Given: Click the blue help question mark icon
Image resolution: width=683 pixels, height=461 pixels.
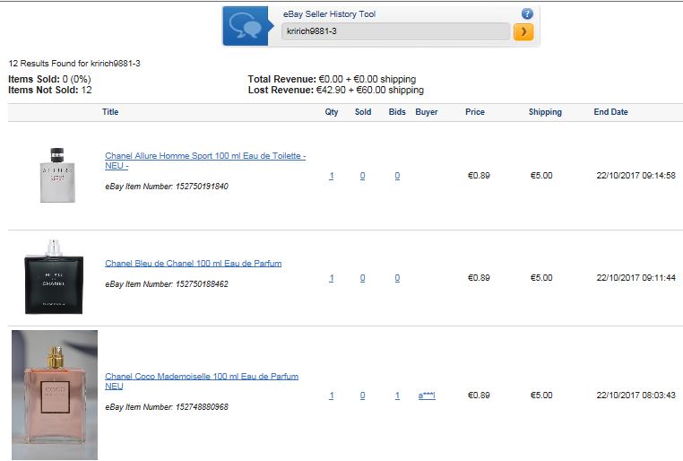Looking at the screenshot, I should coord(527,14).
